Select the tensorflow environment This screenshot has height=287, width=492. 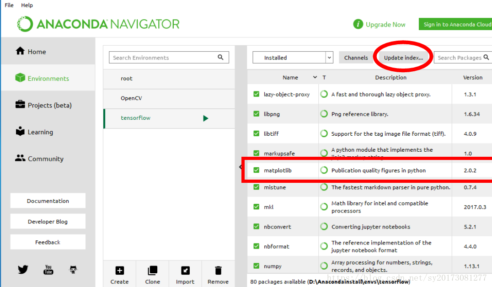pyautogui.click(x=169, y=118)
